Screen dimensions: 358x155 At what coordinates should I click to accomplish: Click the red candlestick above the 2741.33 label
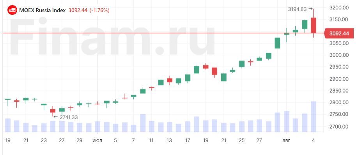[x=53, y=111]
